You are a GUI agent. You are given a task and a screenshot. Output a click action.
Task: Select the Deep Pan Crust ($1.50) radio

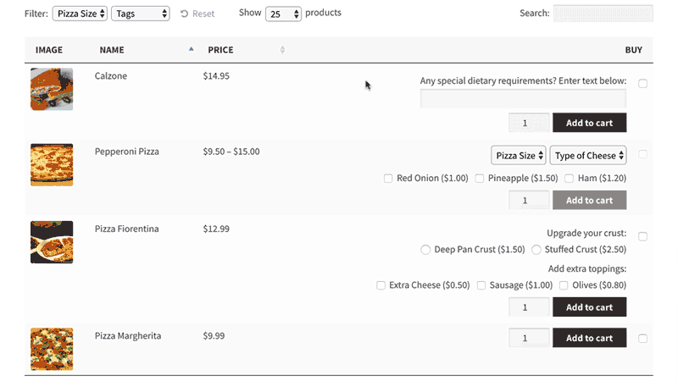(425, 250)
